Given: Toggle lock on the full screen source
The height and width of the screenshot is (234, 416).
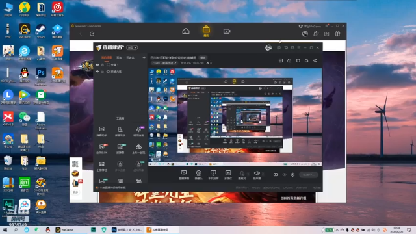Looking at the screenshot, I should pyautogui.click(x=103, y=65).
